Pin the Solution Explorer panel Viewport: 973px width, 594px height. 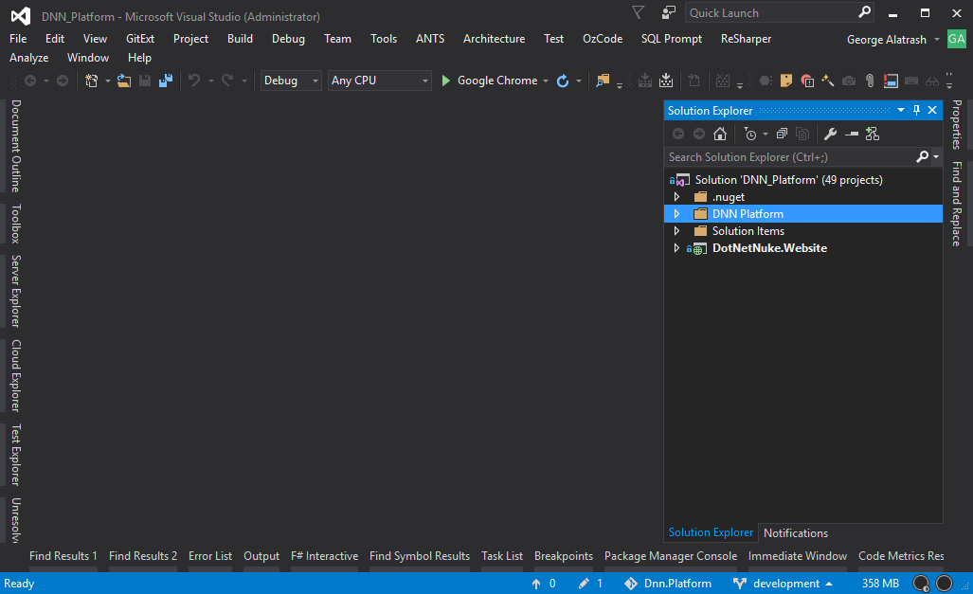[x=916, y=111]
